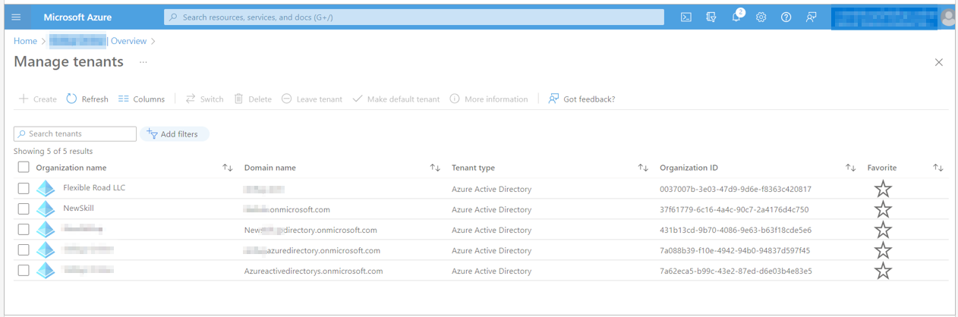
Task: Open the help question mark icon
Action: tap(786, 17)
